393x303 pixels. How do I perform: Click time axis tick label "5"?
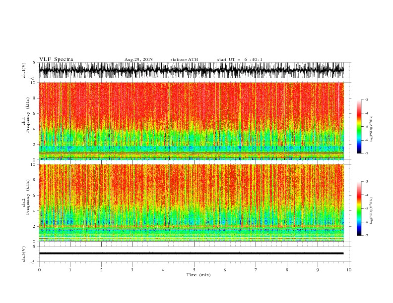click(x=194, y=270)
